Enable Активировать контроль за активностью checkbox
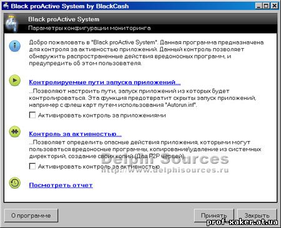Image resolution: width=281 pixels, height=228 pixels. (x=32, y=166)
